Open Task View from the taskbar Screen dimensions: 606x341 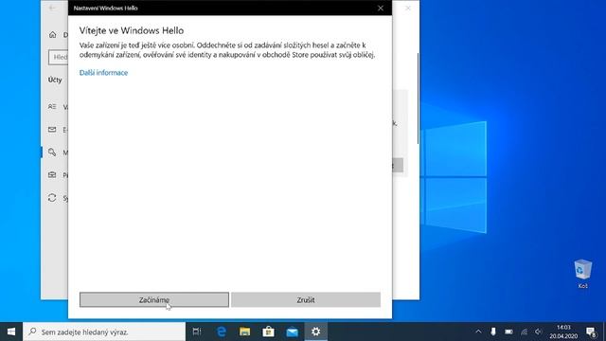[x=197, y=332]
